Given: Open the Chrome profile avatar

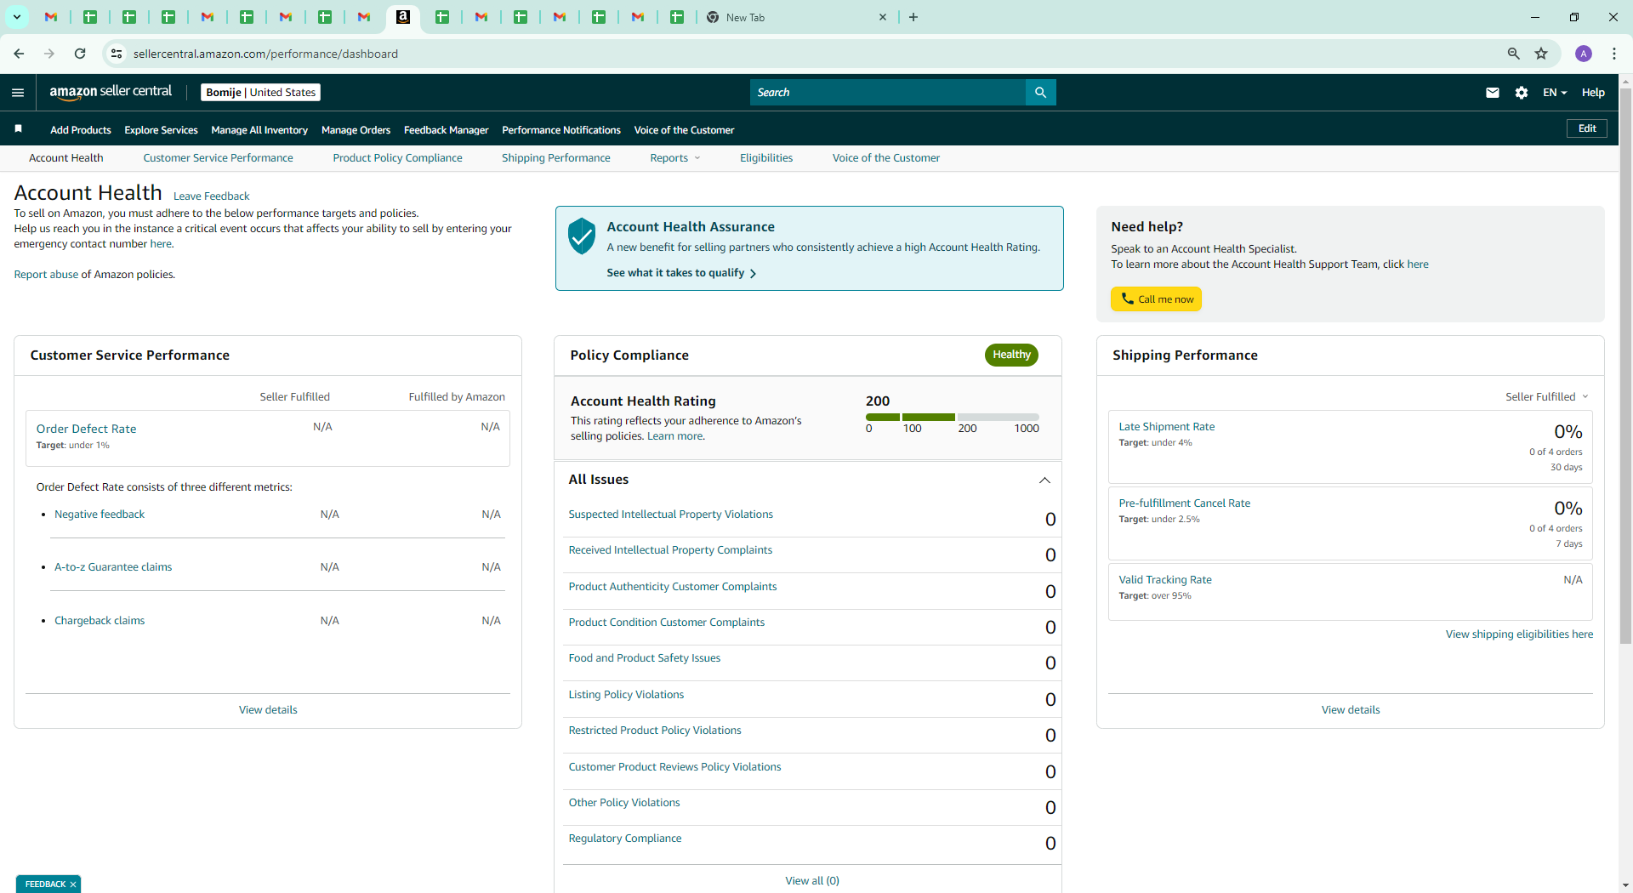Looking at the screenshot, I should tap(1584, 54).
